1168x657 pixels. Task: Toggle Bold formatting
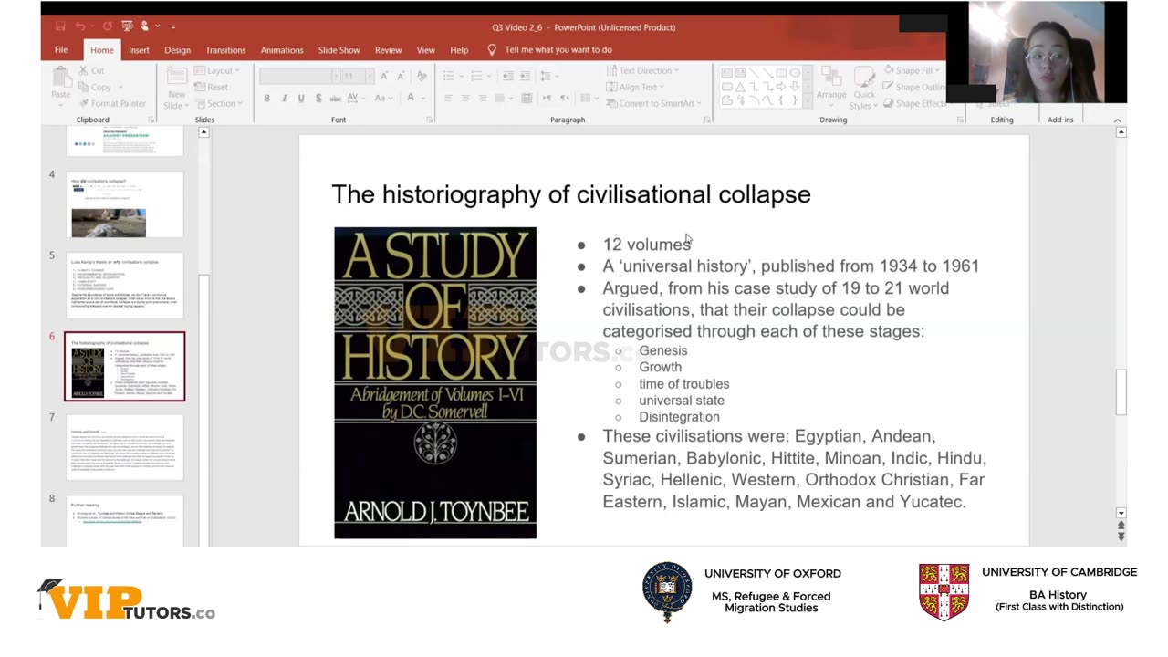[266, 98]
